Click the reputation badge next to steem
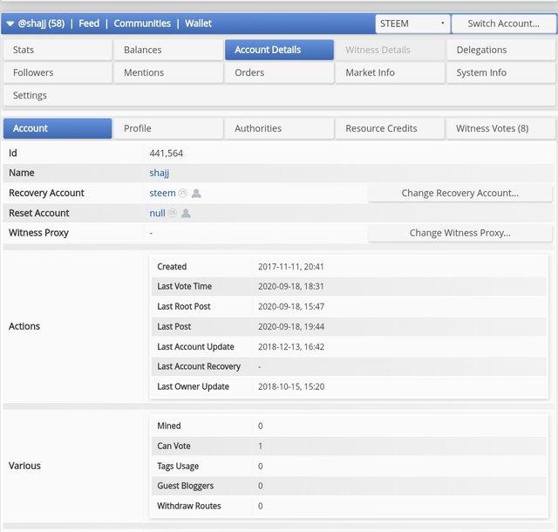 coord(182,193)
